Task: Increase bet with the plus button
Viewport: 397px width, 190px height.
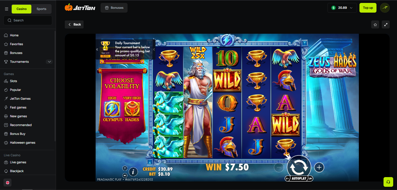Action: [x=319, y=167]
